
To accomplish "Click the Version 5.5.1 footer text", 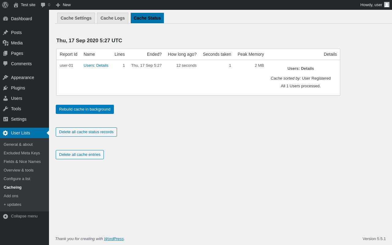I will tap(374, 239).
